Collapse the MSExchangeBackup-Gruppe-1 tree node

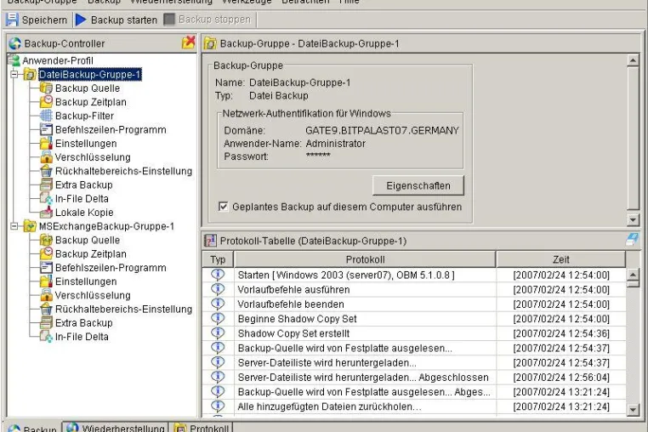(x=14, y=226)
